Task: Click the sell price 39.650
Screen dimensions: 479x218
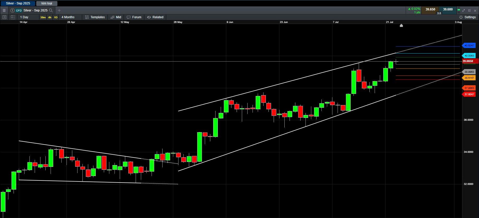Action: [430, 9]
